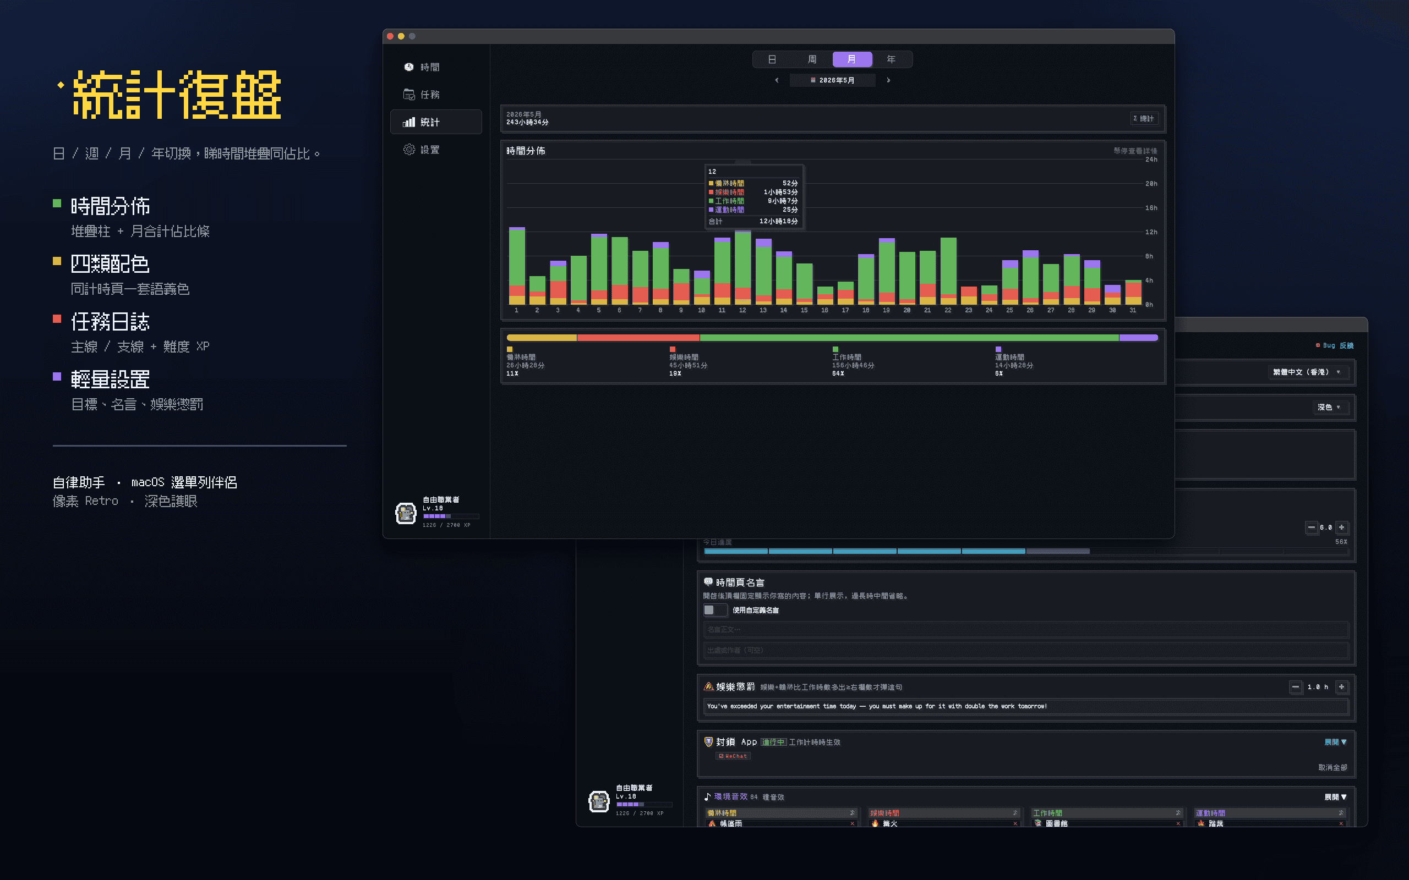Screen dimensions: 1409x880
Task: Open the Bug 反饋 link
Action: pyautogui.click(x=1335, y=345)
